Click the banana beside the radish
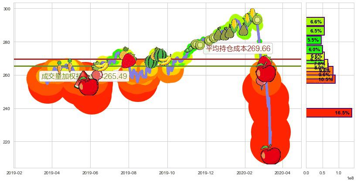Image resolution: width=357 pixels, height=183 pixels. pos(101,66)
